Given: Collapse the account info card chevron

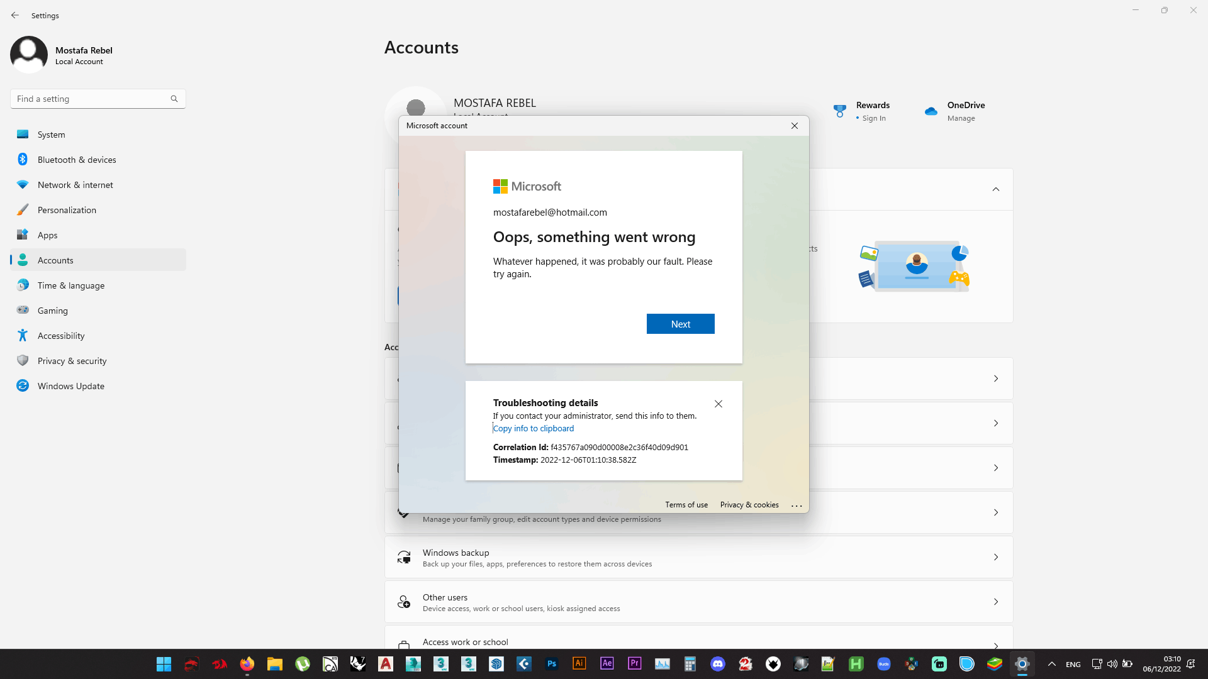Looking at the screenshot, I should click(996, 189).
